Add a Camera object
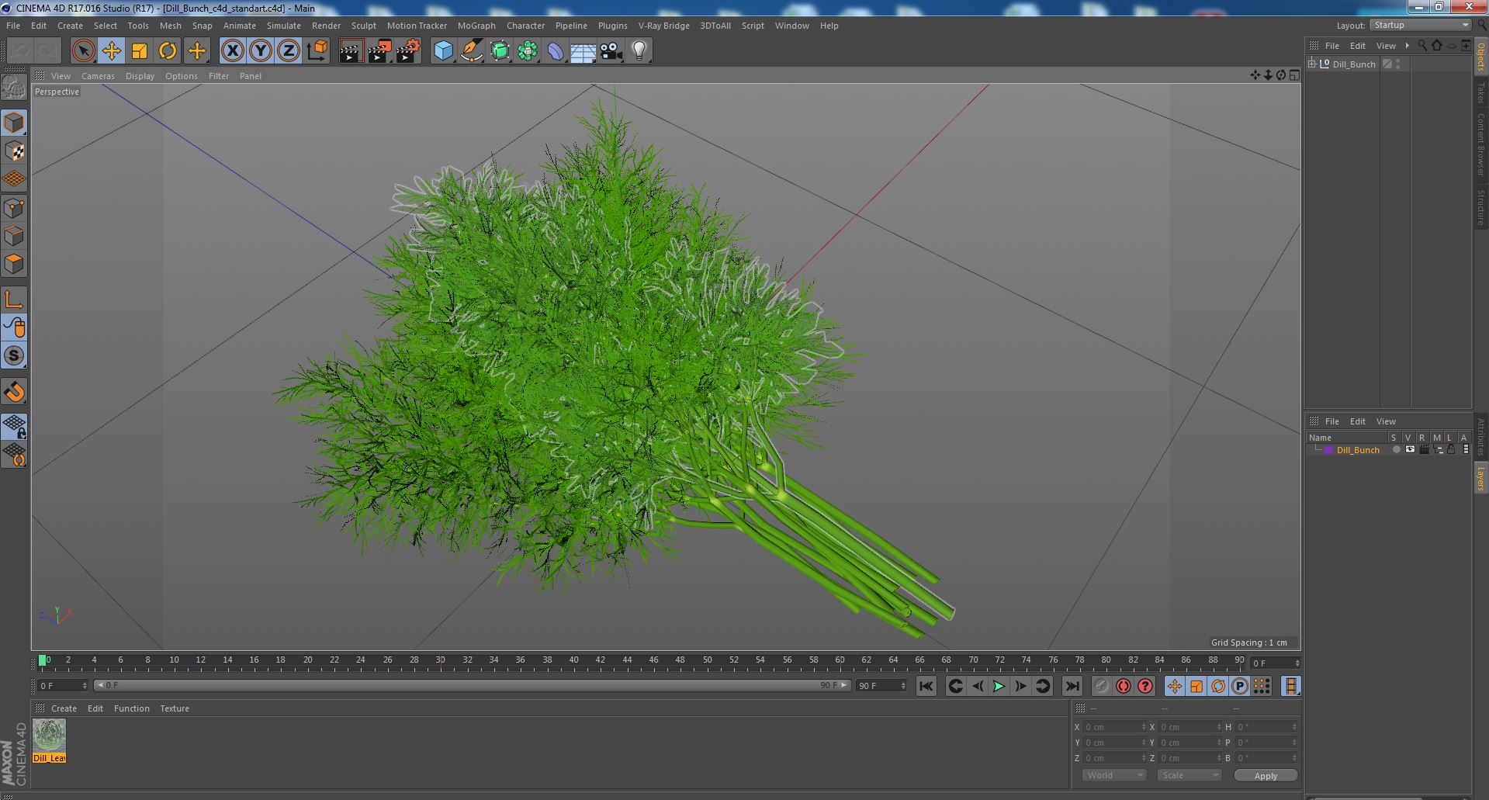1489x800 pixels. (x=611, y=51)
